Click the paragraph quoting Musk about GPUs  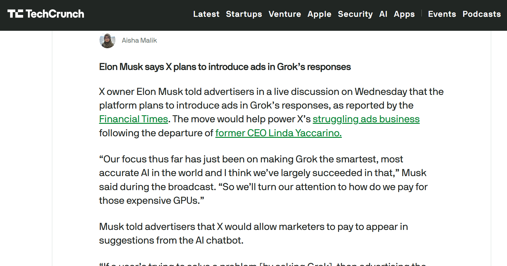263,180
